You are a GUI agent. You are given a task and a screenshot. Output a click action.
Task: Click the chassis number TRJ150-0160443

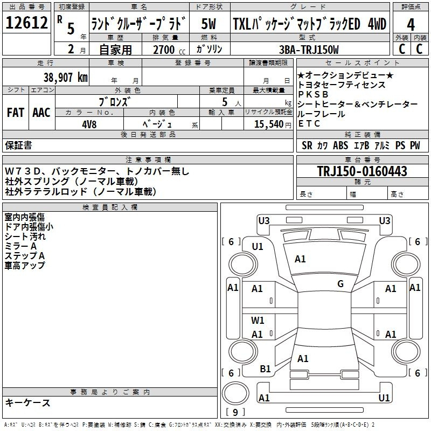pos(362,171)
